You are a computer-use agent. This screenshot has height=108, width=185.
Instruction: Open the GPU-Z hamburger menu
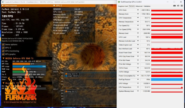pos(181,6)
